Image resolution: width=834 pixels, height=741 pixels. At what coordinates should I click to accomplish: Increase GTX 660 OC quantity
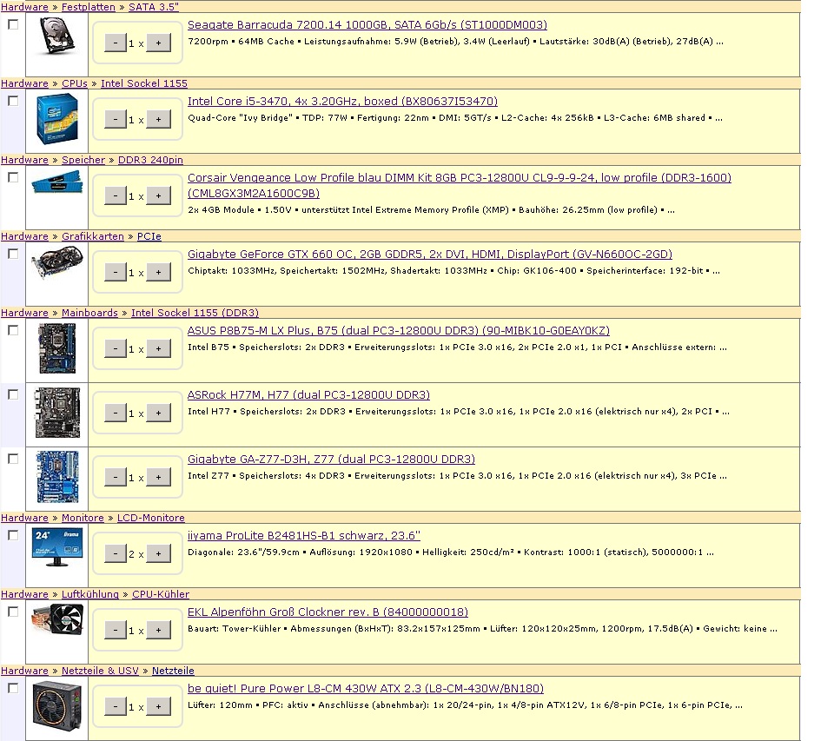158,273
